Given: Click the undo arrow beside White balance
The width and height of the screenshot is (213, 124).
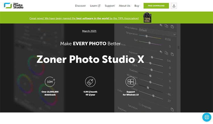Looking at the screenshot, I should click(161, 26).
